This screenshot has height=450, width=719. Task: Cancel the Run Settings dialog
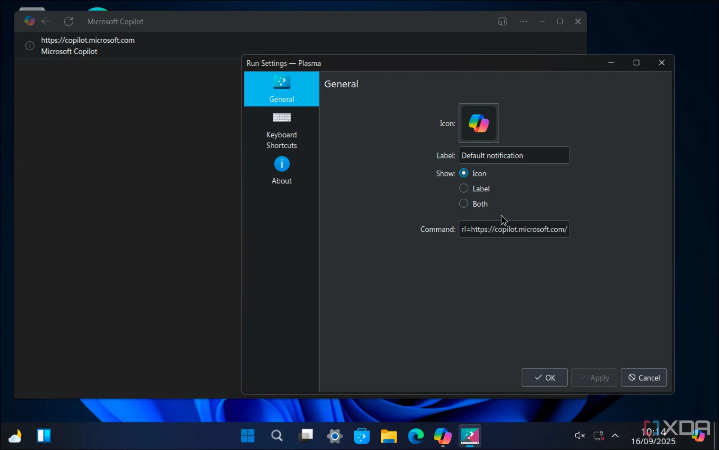(x=643, y=377)
